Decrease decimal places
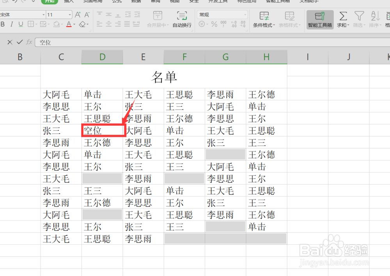Image resolution: width=390 pixels, height=276 pixels. [x=243, y=24]
